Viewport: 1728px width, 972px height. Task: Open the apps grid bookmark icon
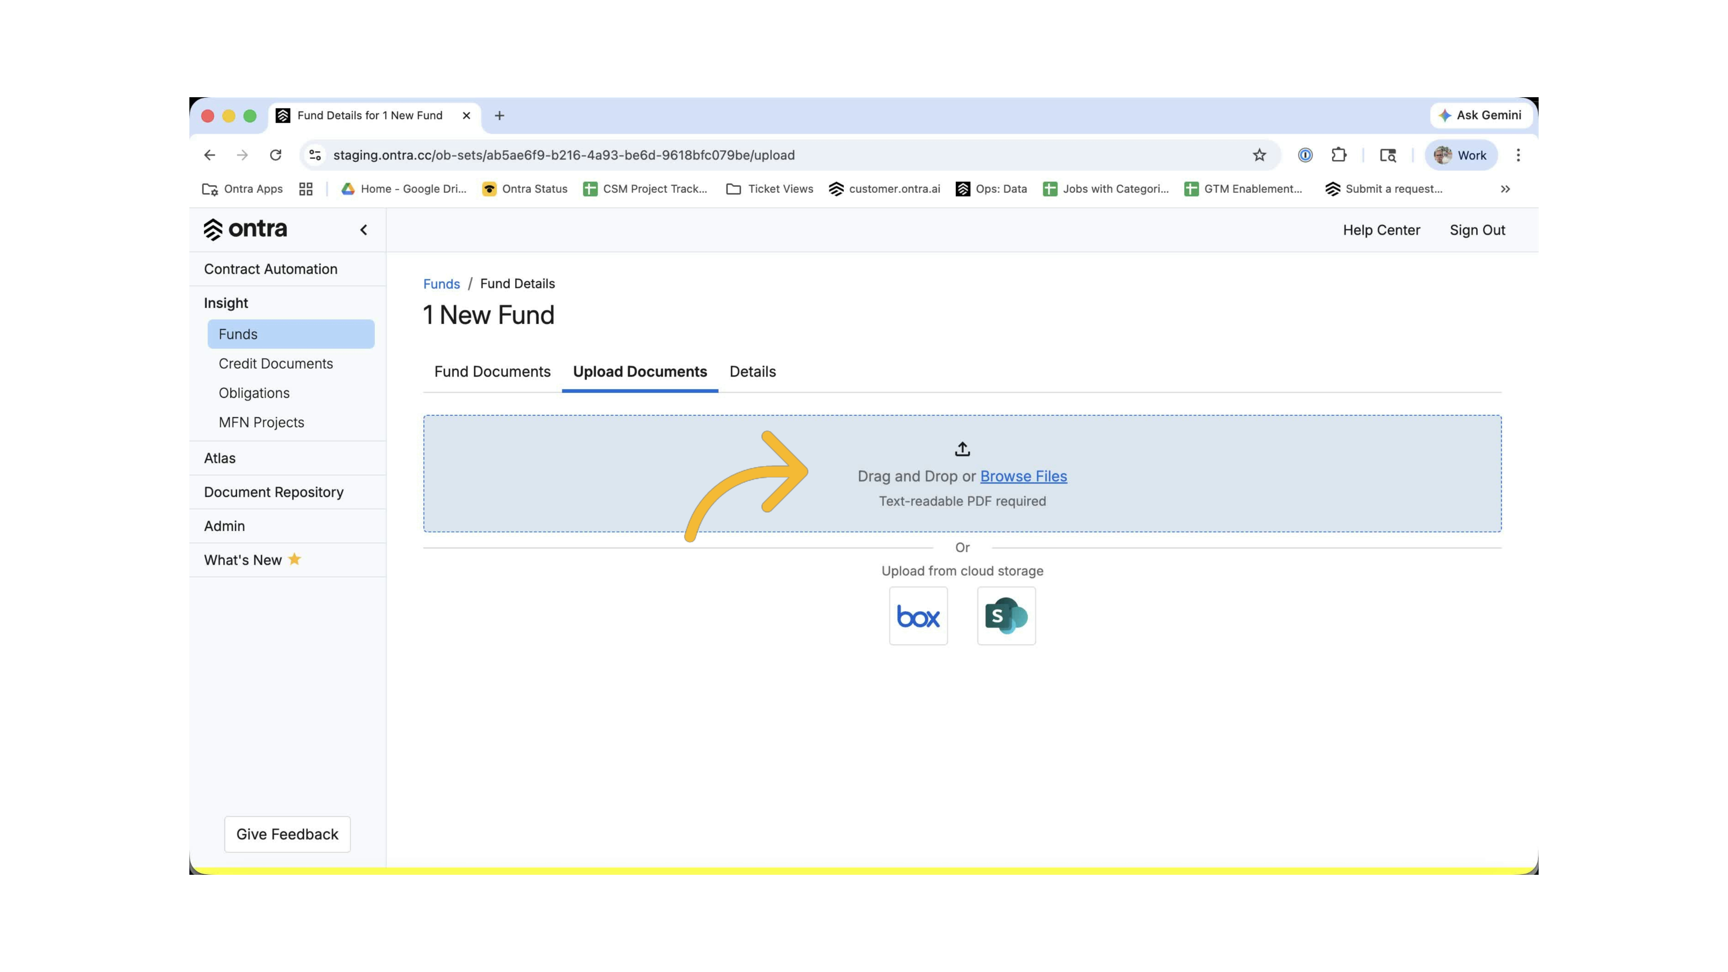pos(306,189)
